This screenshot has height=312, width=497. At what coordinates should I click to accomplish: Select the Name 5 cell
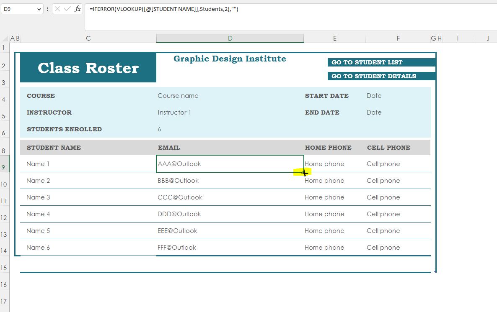(x=88, y=231)
